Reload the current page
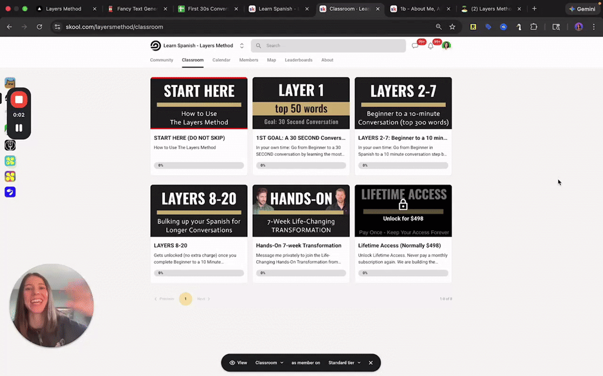This screenshot has width=603, height=376. pyautogui.click(x=39, y=27)
